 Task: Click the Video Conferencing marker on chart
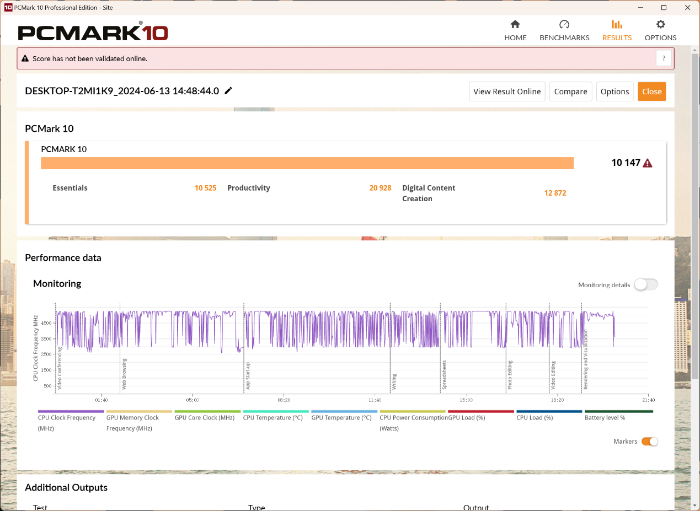point(60,369)
